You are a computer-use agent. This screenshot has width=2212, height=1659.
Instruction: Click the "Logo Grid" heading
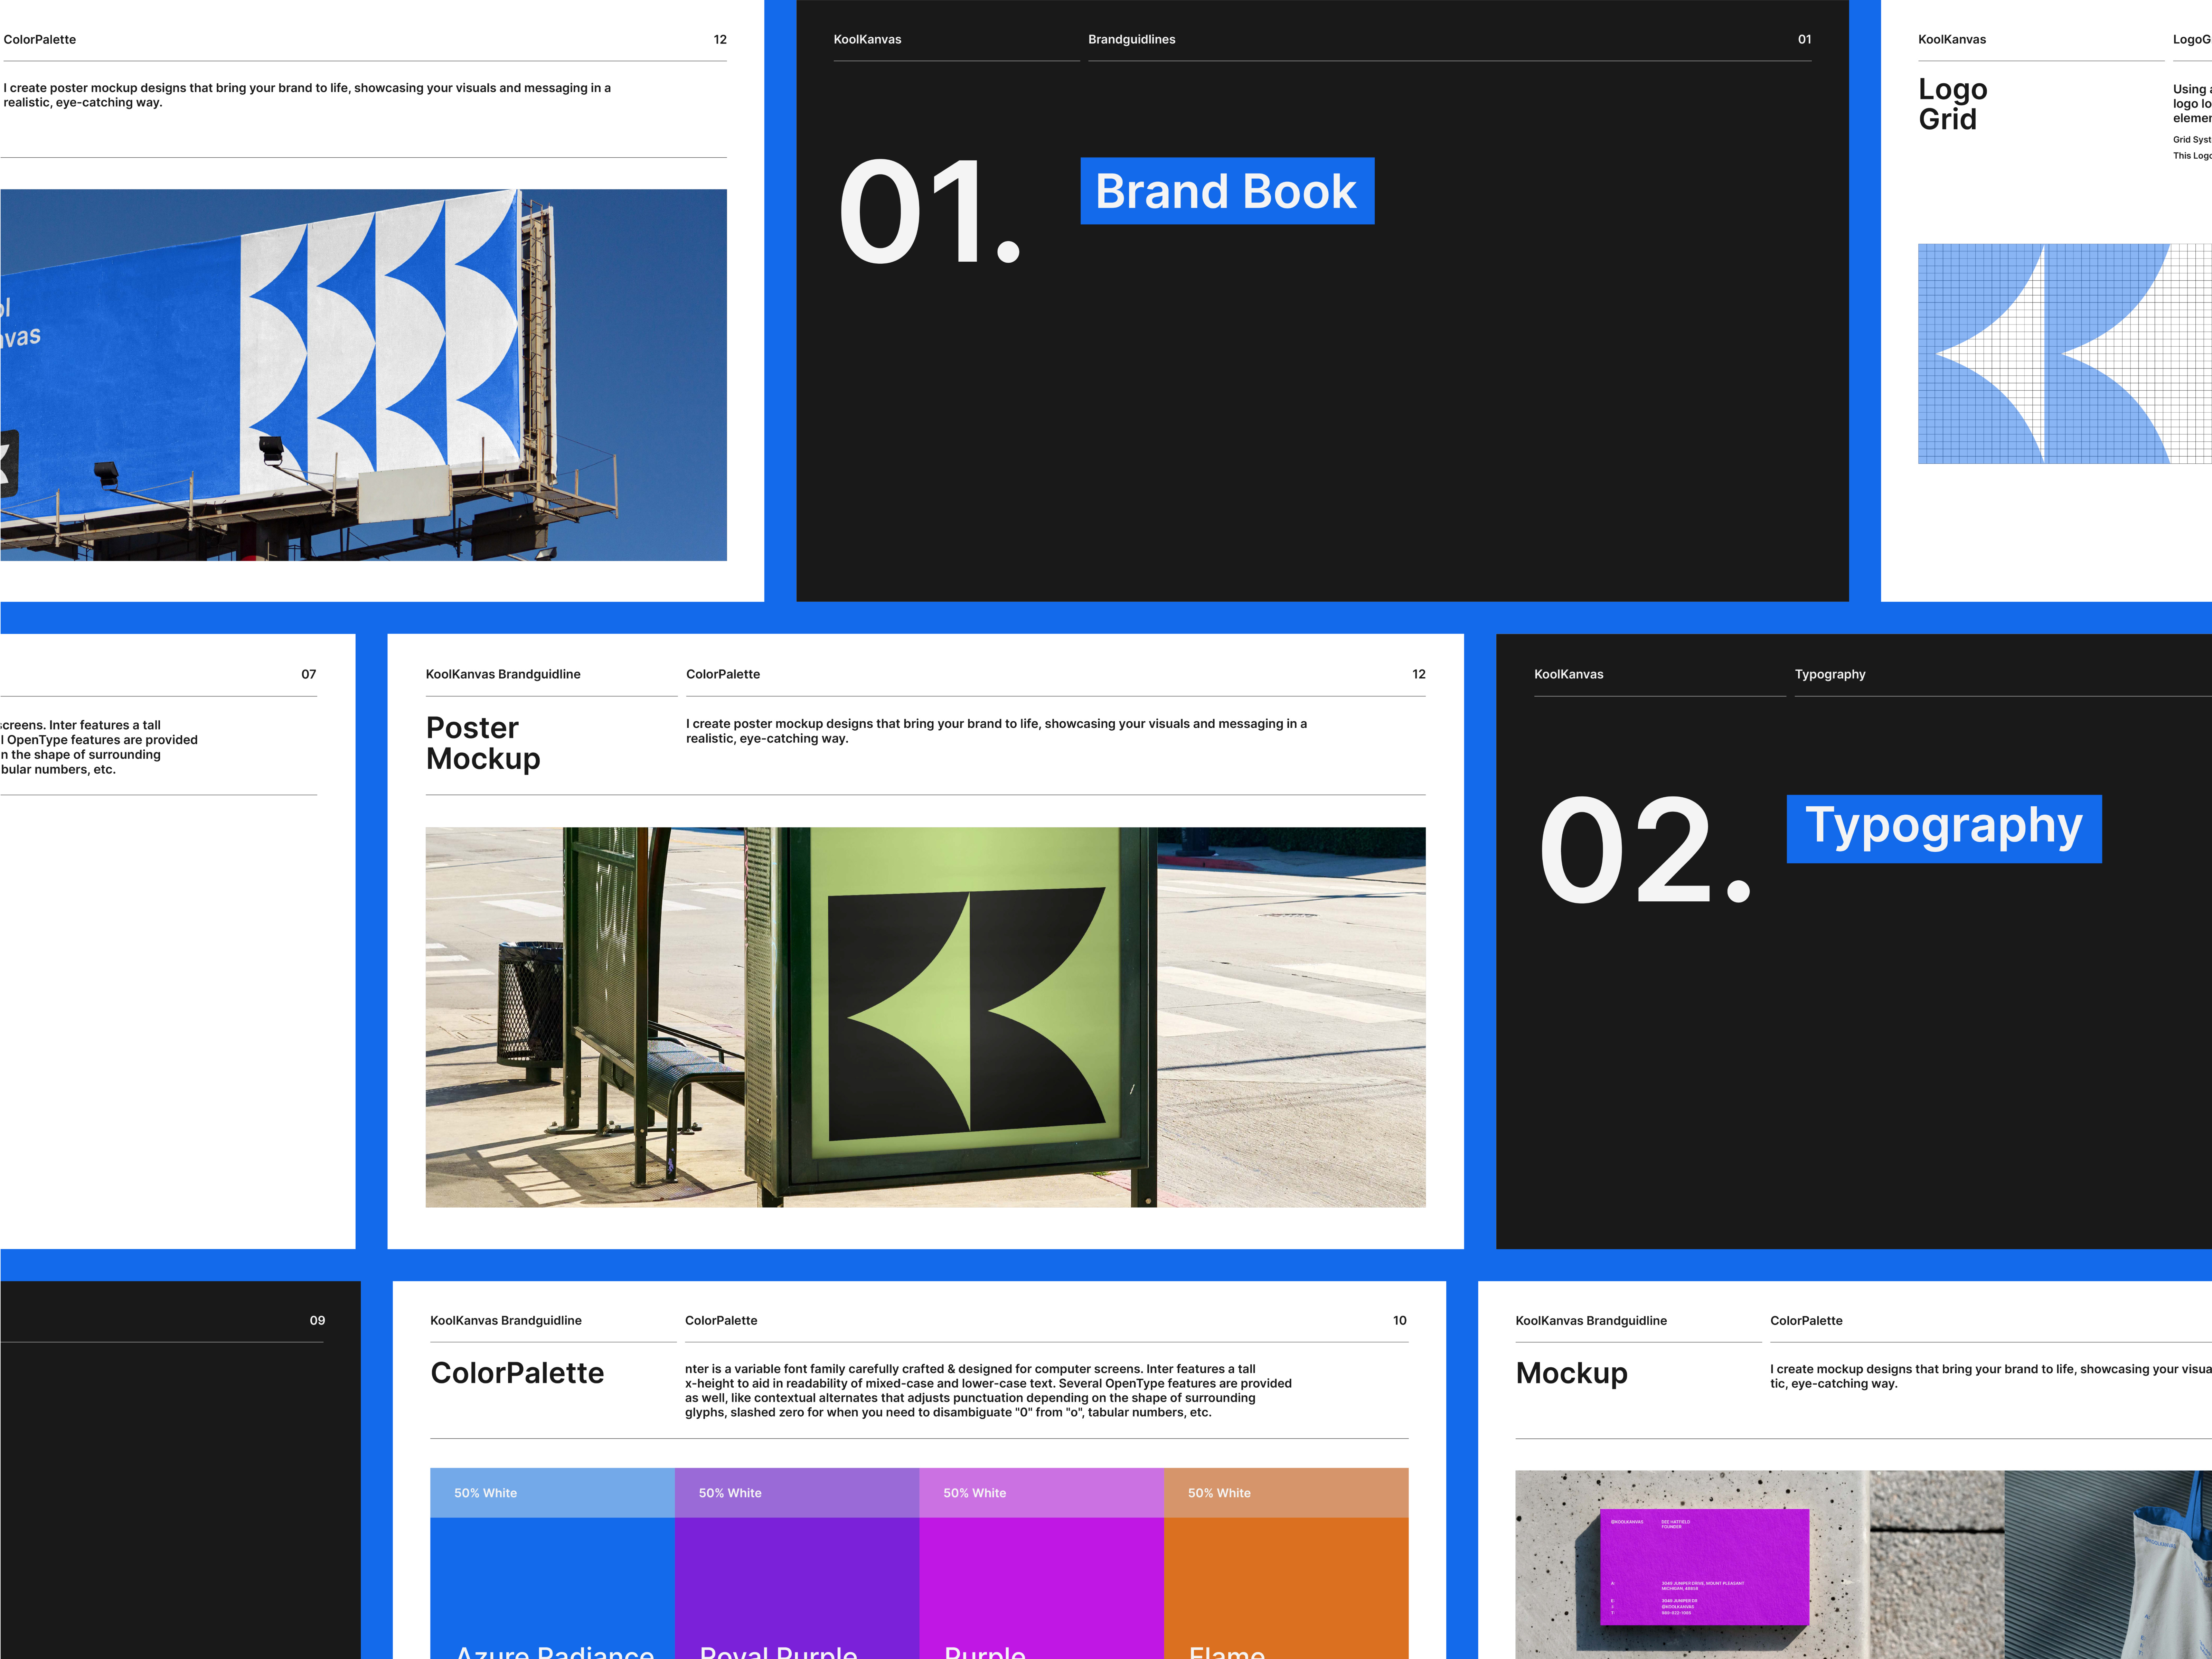tap(1953, 104)
